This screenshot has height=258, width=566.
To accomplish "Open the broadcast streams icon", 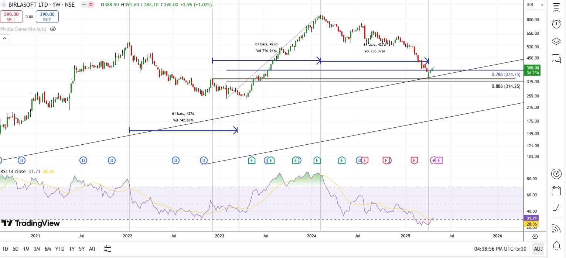I will pyautogui.click(x=556, y=229).
